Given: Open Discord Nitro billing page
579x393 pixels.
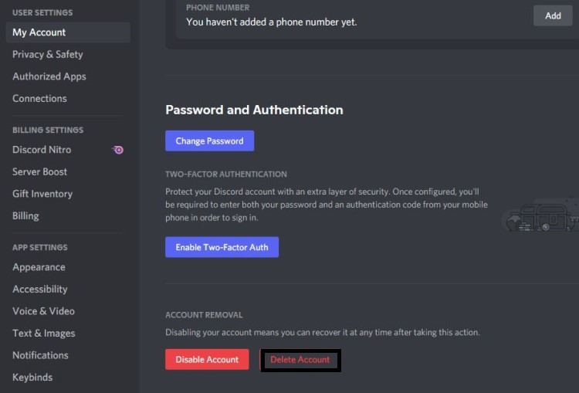Looking at the screenshot, I should (42, 150).
